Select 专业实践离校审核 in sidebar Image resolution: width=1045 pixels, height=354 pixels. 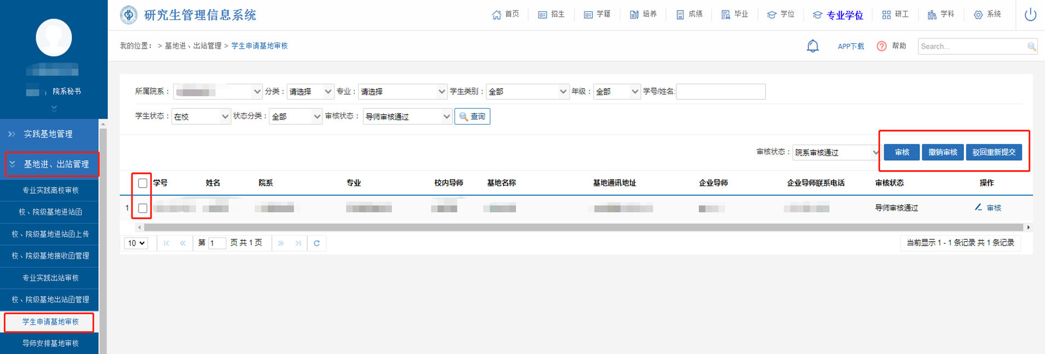(x=50, y=190)
